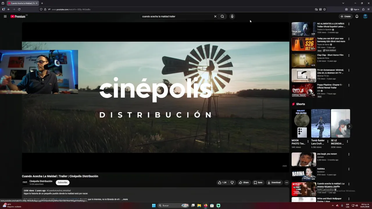The height and width of the screenshot is (209, 372).
Task: Close the Cuando Acecha La Maldad tab
Action: (37, 3)
